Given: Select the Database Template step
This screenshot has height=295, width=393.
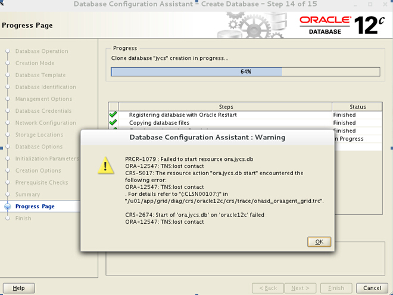Looking at the screenshot, I should pos(40,75).
